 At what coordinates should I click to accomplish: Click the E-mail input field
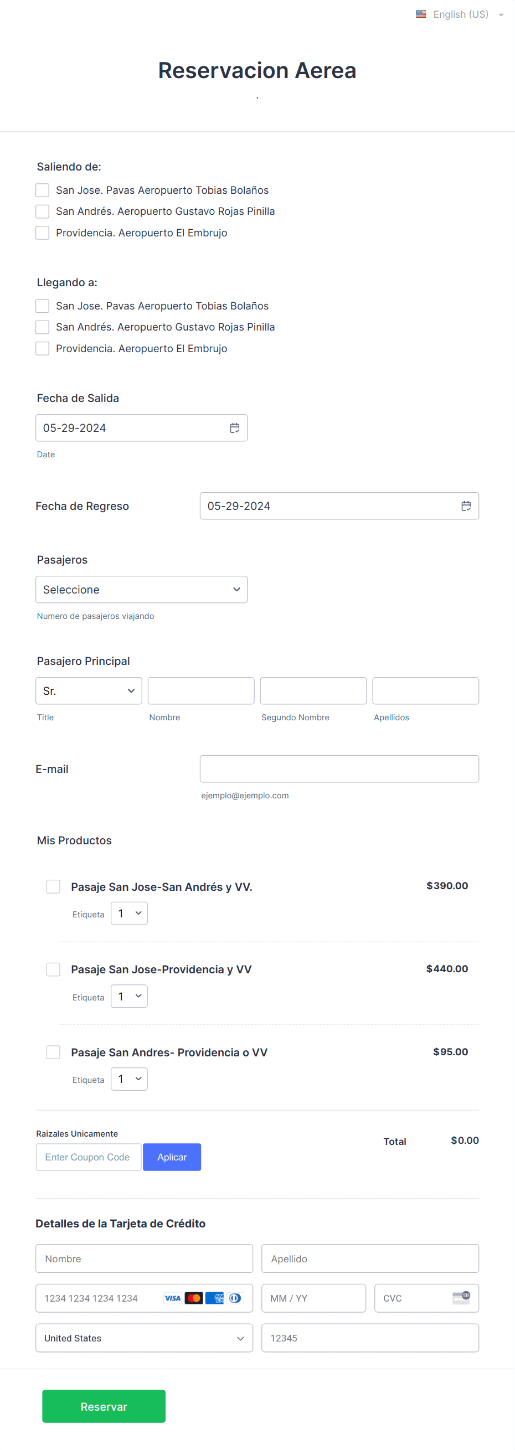point(339,768)
